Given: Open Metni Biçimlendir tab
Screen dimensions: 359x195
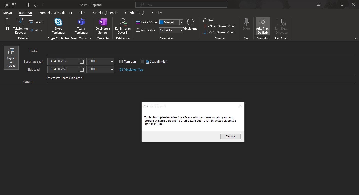Looking at the screenshot, I should click(105, 13).
